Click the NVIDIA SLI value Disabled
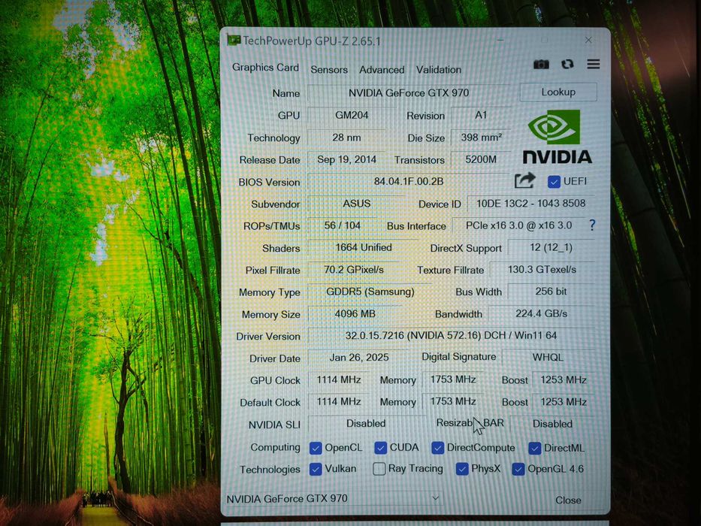 (366, 424)
